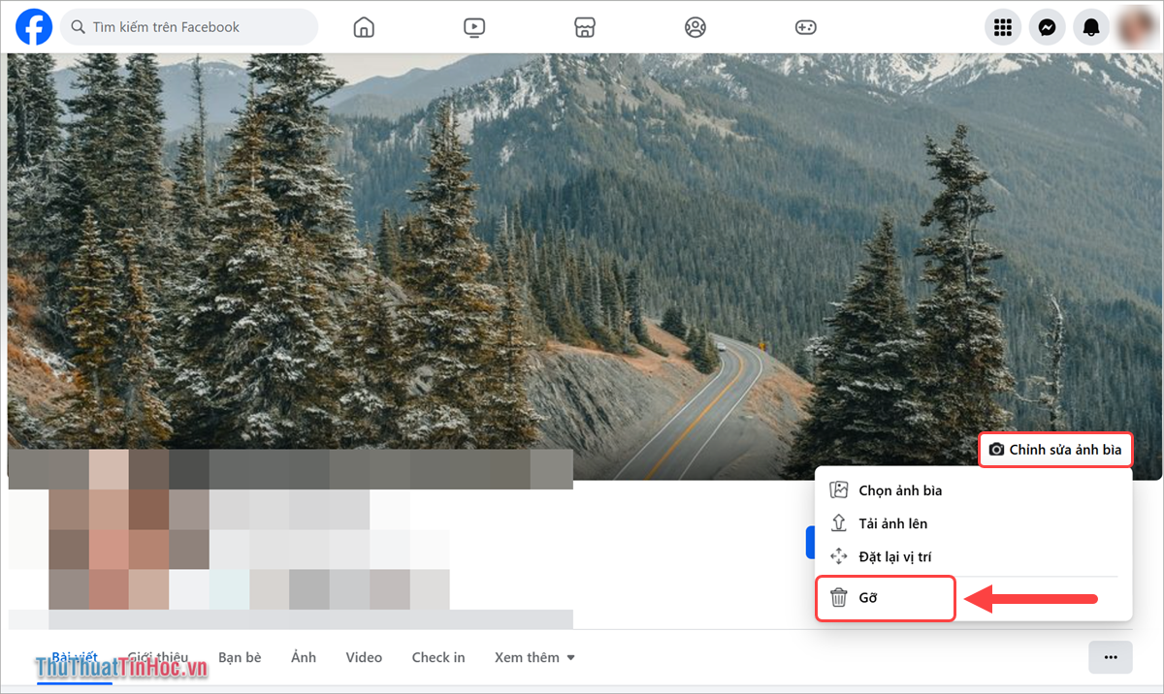Open the account profile avatar
Screen dimensions: 1164x694
click(1136, 27)
